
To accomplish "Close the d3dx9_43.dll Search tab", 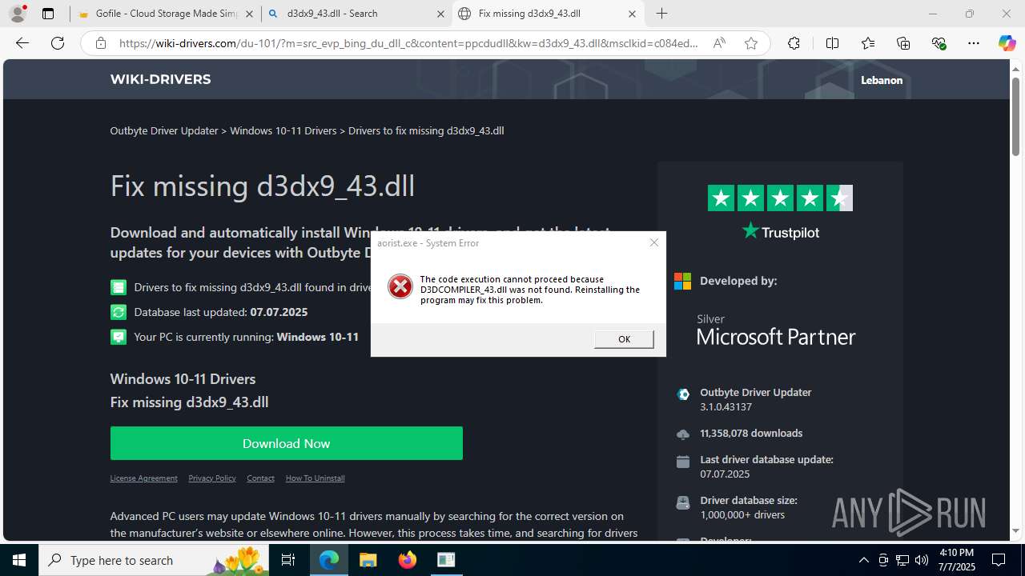I will coord(440,14).
